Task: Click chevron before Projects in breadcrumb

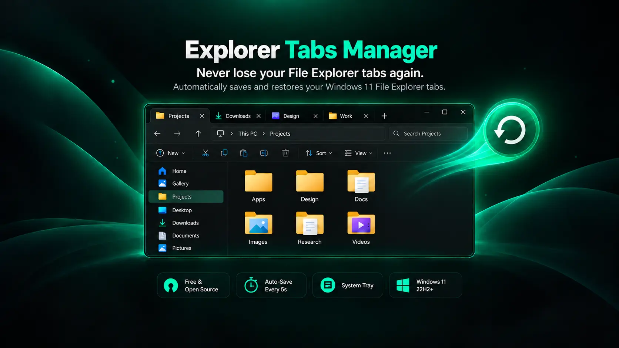Action: tap(264, 134)
